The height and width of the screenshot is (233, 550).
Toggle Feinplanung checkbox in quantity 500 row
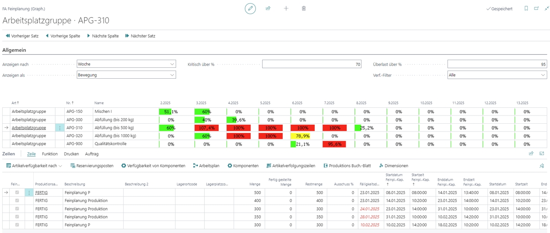coord(17,192)
